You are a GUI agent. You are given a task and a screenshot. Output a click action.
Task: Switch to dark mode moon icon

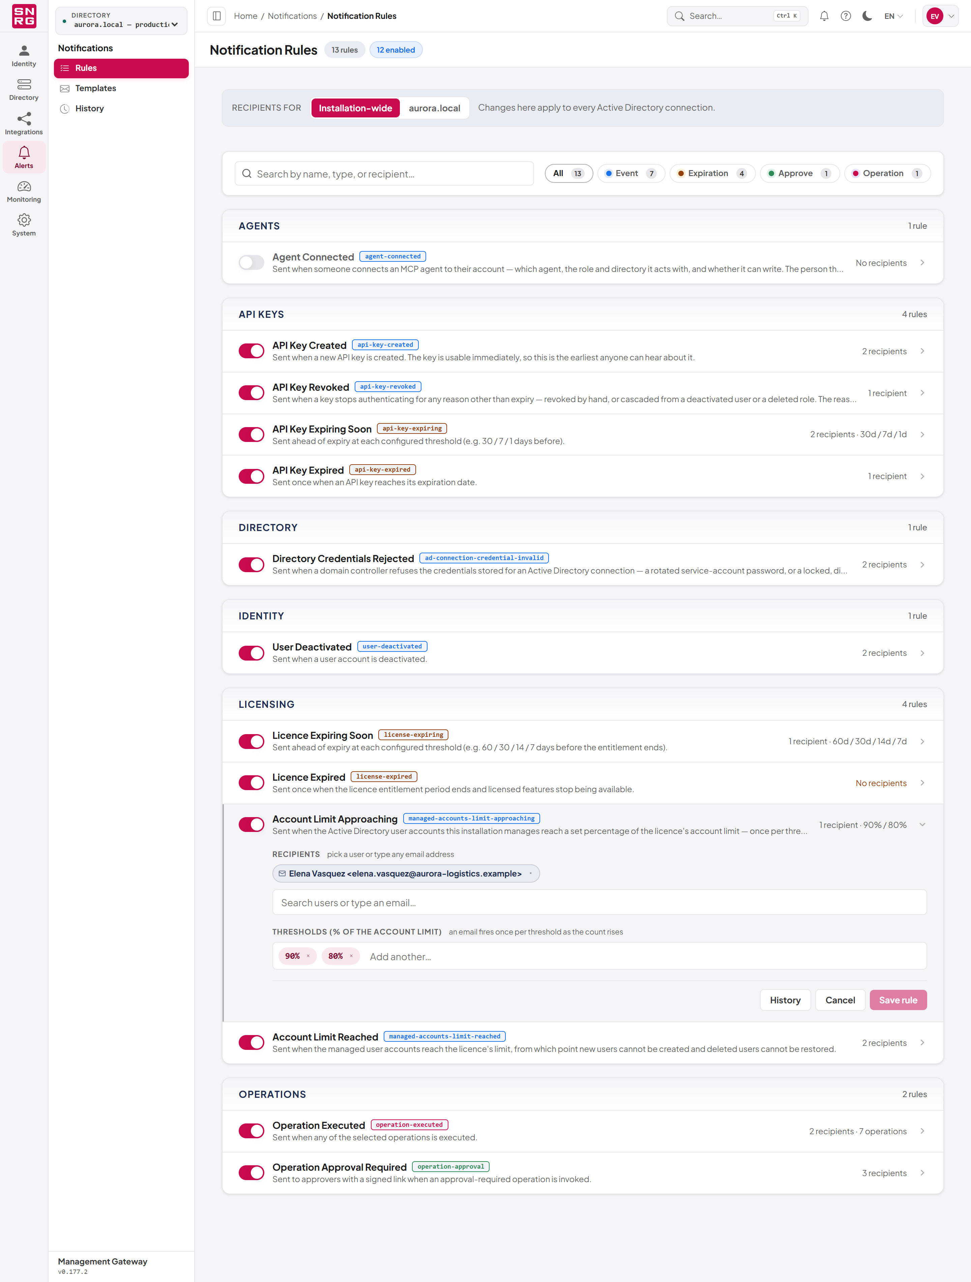pyautogui.click(x=867, y=16)
